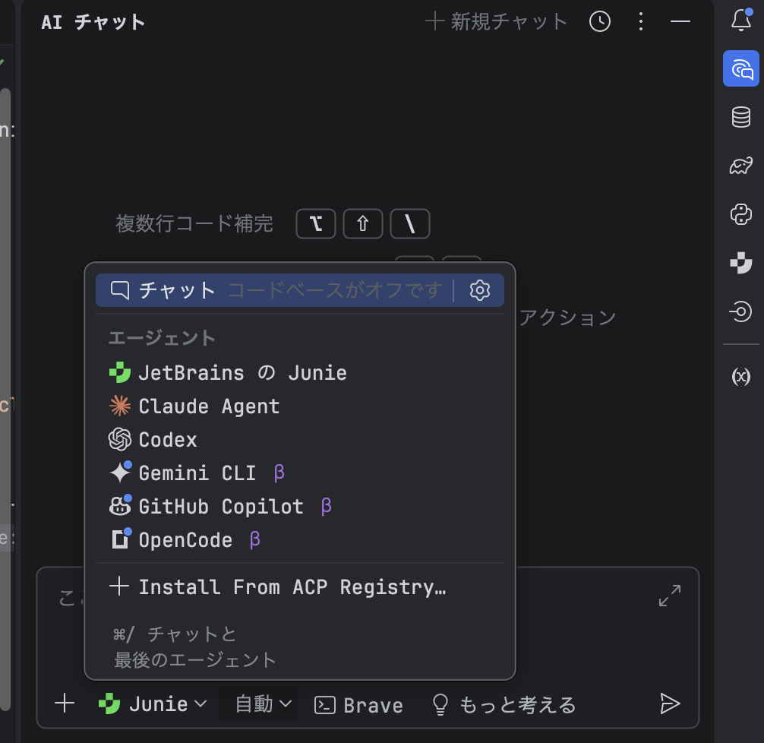Click Install From ACP Registry

click(291, 587)
